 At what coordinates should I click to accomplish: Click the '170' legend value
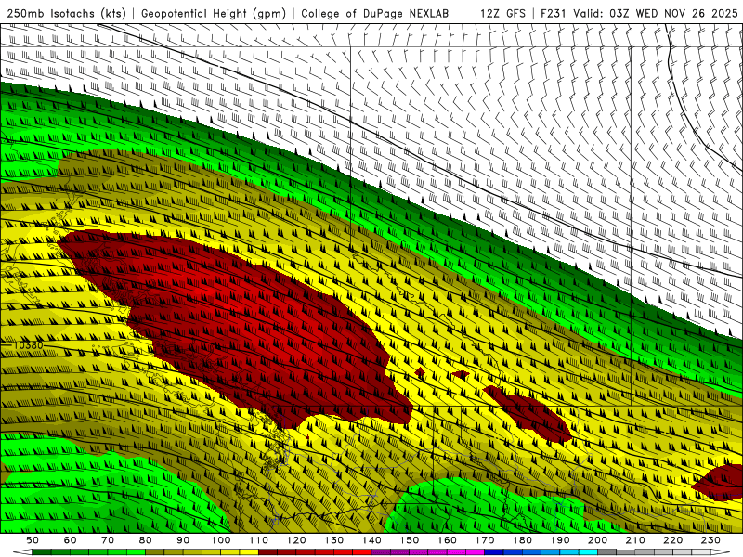click(485, 540)
